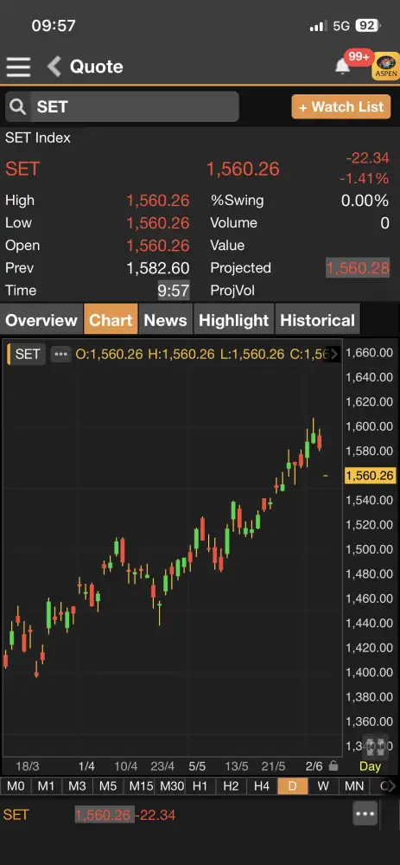Tap the 18/3 date axis label

pyautogui.click(x=27, y=766)
